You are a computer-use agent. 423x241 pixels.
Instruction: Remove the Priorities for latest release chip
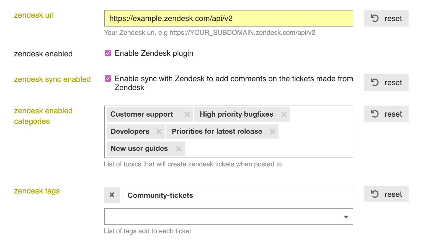(272, 131)
